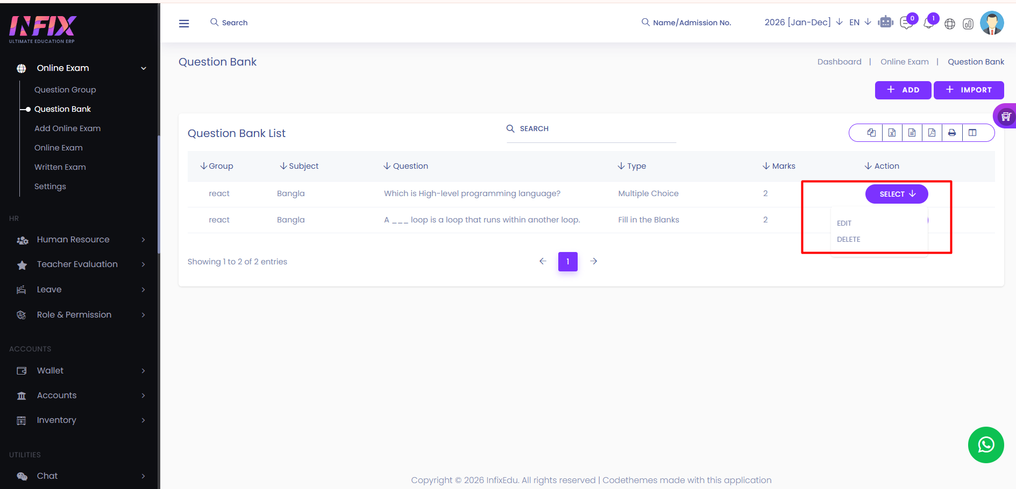Click 'Which is High-level programming language?' cell
The image size is (1016, 489).
[472, 193]
